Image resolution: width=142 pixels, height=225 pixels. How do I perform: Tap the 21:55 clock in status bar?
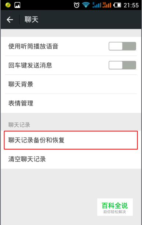click(131, 5)
